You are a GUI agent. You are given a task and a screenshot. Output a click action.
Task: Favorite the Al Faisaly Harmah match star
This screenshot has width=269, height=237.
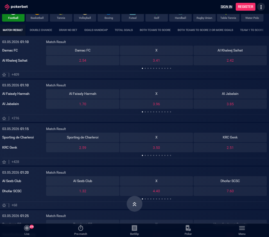[4, 118]
